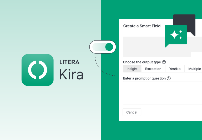Click the green sparkle chat bubble icon
This screenshot has height=140, width=202.
tap(176, 36)
